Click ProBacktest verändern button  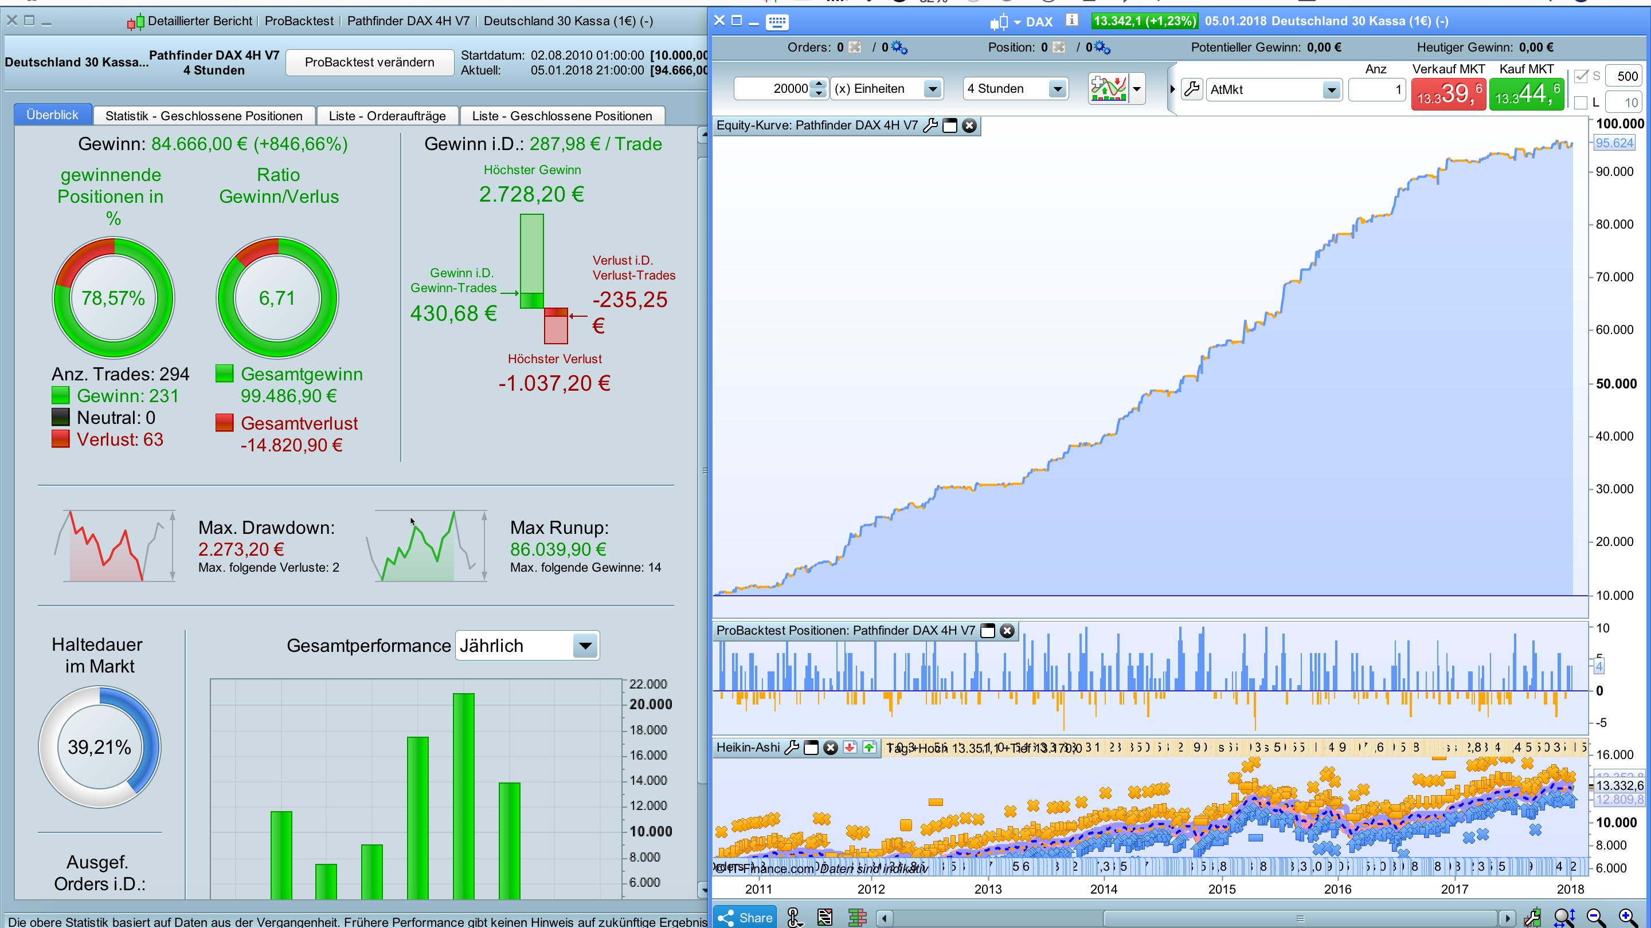(369, 62)
